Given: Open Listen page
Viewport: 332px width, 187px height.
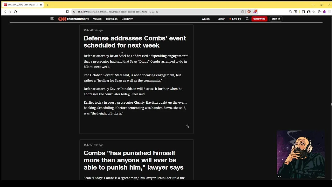Looking at the screenshot, I should (x=222, y=19).
